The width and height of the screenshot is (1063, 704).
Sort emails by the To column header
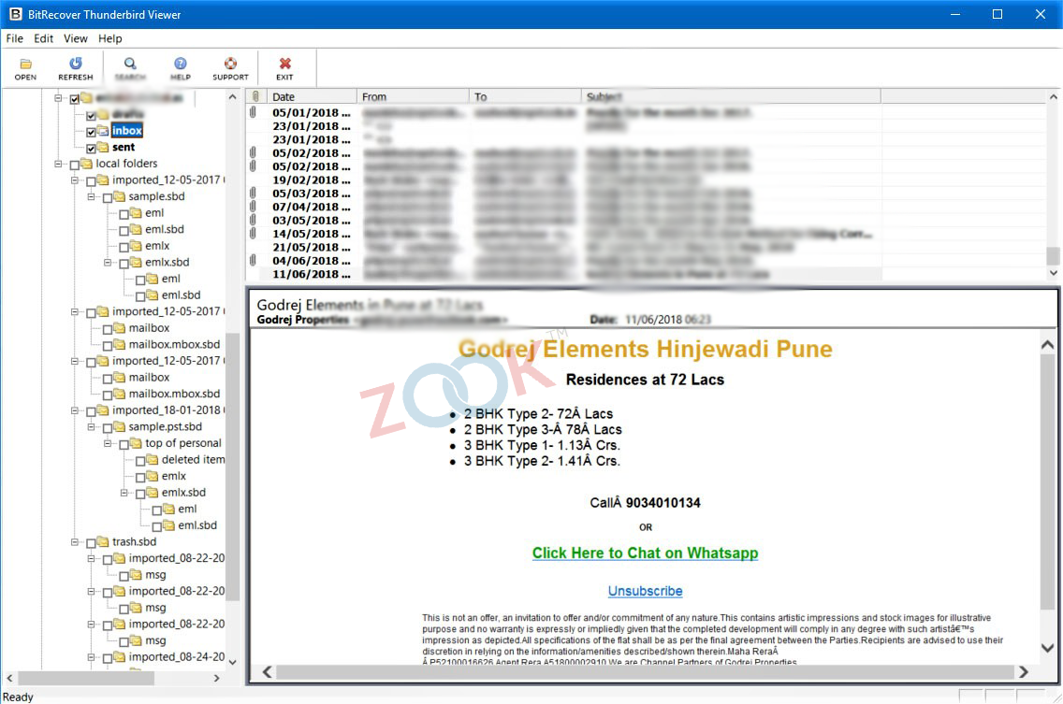525,96
